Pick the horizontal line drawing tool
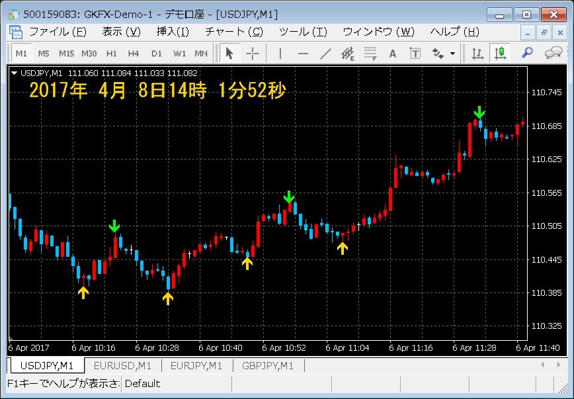This screenshot has height=399, width=574. (x=303, y=54)
